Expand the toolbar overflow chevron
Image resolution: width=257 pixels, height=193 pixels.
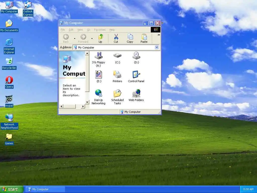[x=159, y=35]
